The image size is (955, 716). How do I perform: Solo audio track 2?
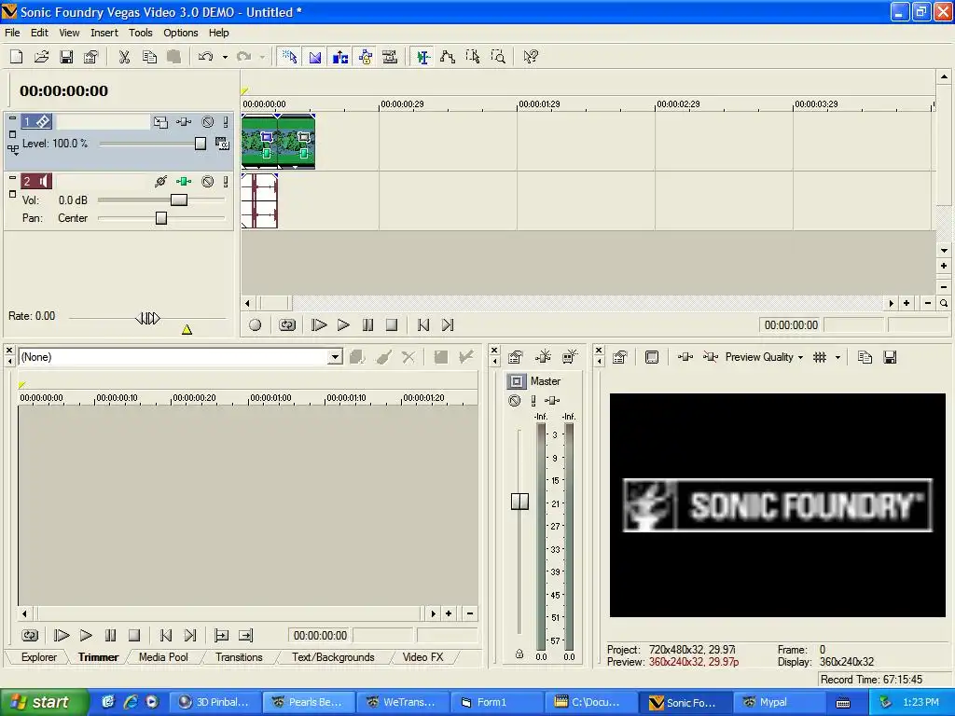pos(226,182)
